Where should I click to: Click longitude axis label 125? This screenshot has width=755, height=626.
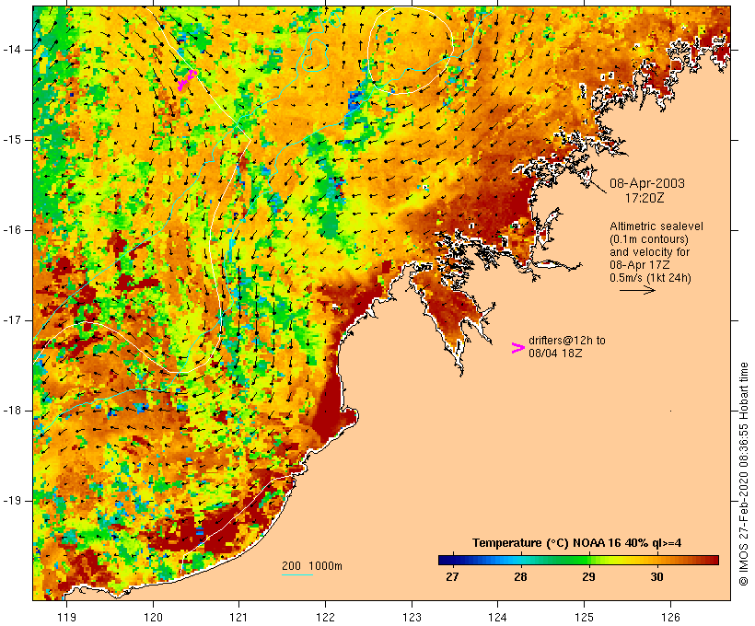(x=585, y=617)
